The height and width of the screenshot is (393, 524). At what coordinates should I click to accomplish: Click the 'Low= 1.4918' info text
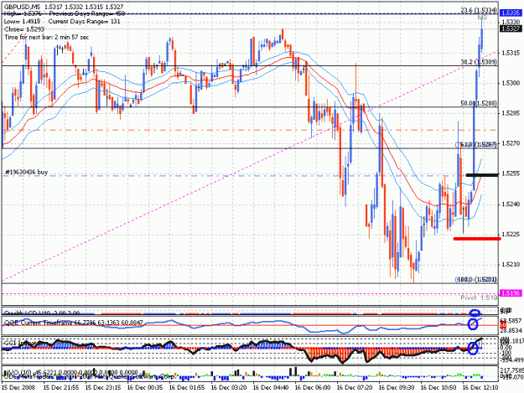point(22,22)
